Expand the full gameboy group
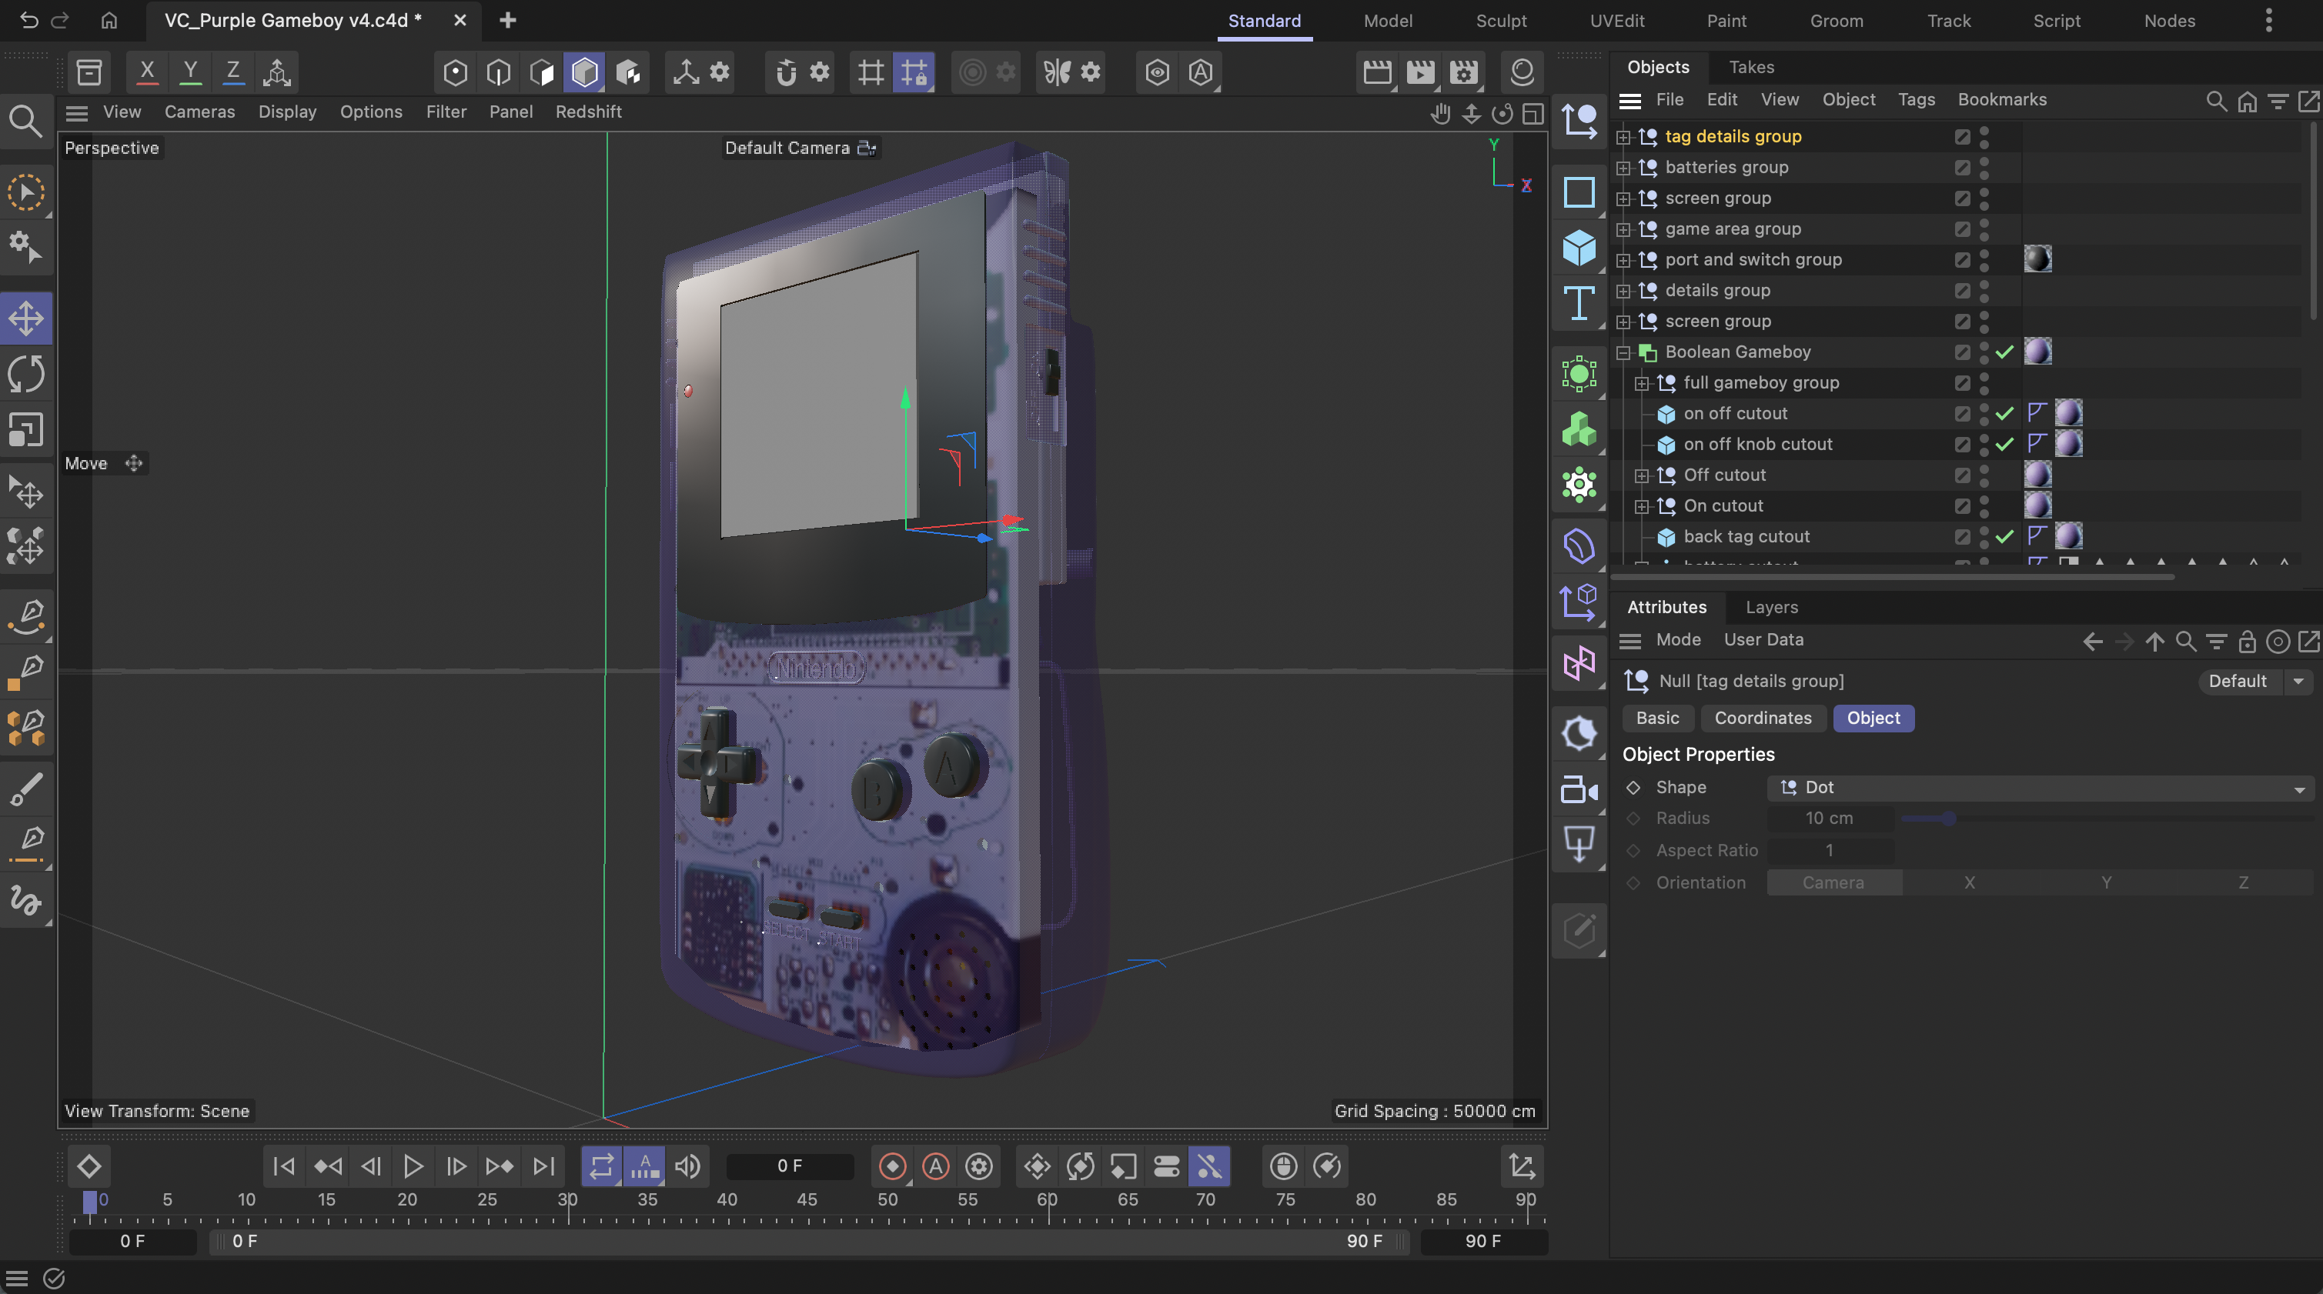Viewport: 2323px width, 1294px height. 1641,383
